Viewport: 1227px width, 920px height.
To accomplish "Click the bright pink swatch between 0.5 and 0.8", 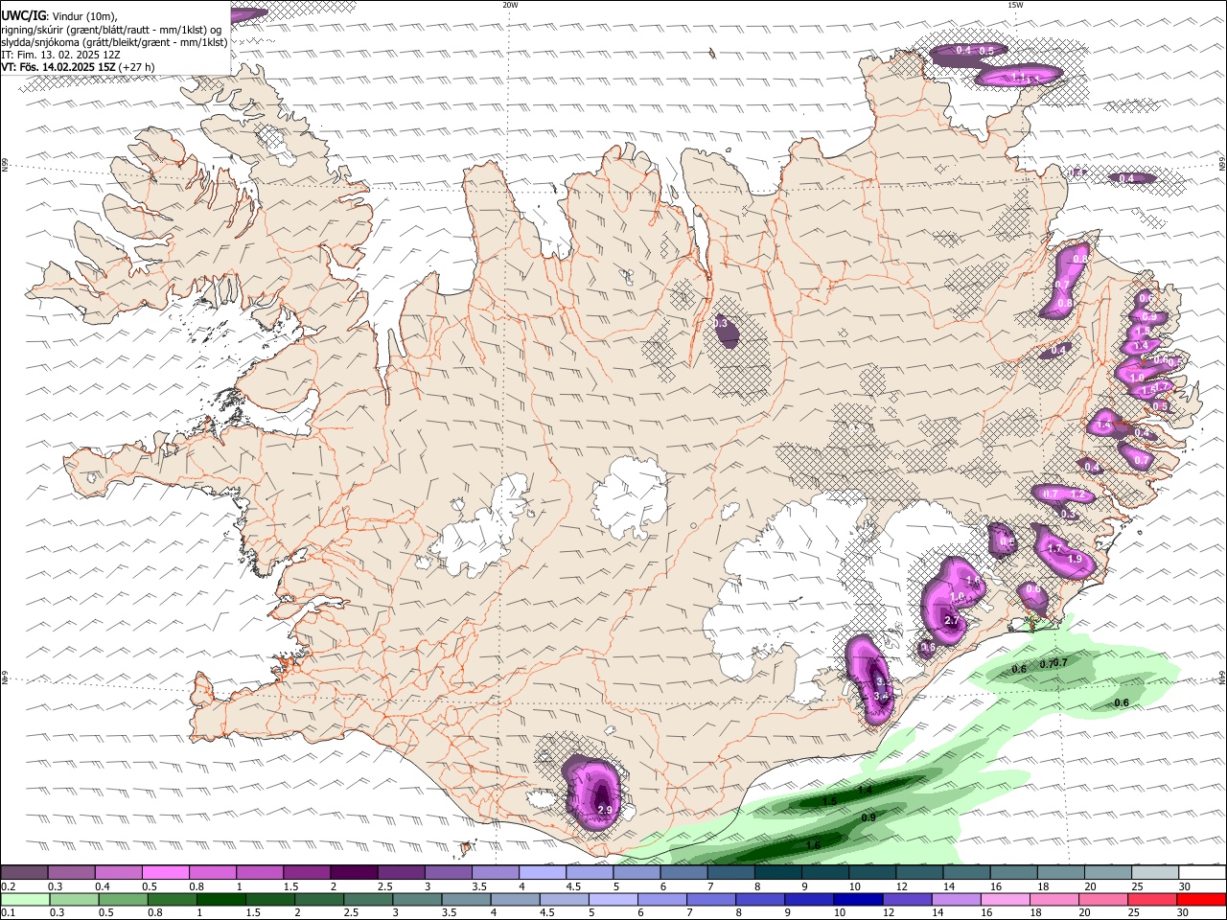I will (x=166, y=872).
